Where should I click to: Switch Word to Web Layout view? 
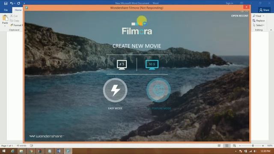click(x=234, y=145)
